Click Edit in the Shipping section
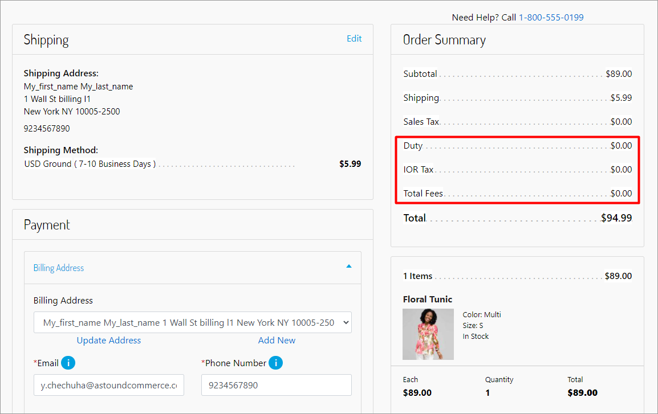 (354, 39)
